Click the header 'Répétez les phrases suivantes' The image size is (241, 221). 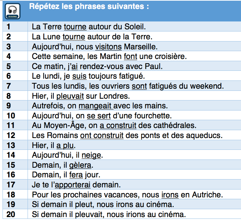pos(89,6)
